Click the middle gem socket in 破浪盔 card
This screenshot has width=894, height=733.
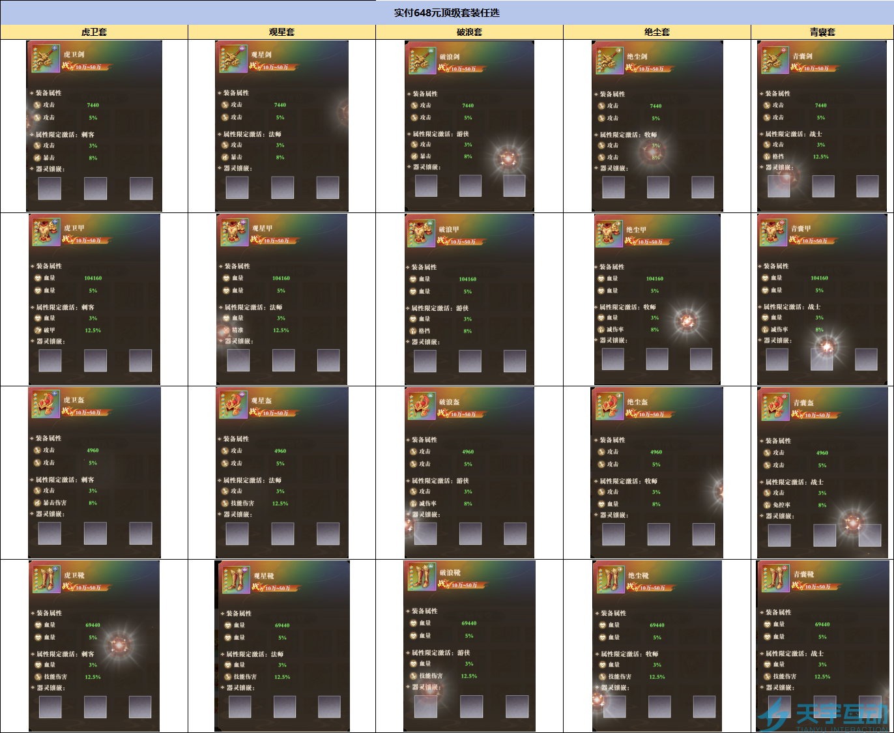(470, 534)
